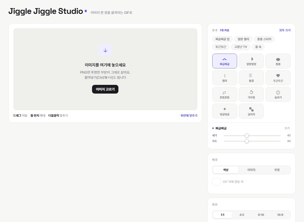This screenshot has height=222, width=304.
Task: Turn on the 흔들흔들 arrows effect tile
Action: point(225,94)
